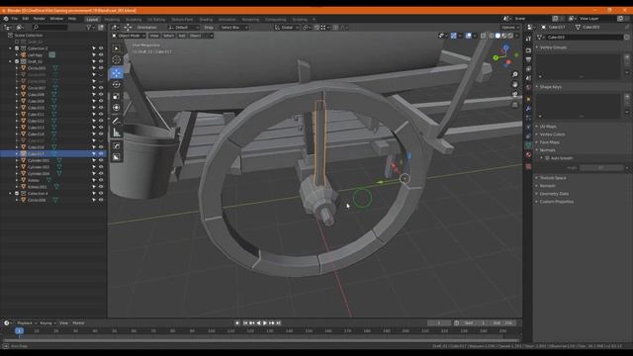Click the viewport orientation gizmo Y axis
Screen dimensions: 633x356
tap(496, 58)
